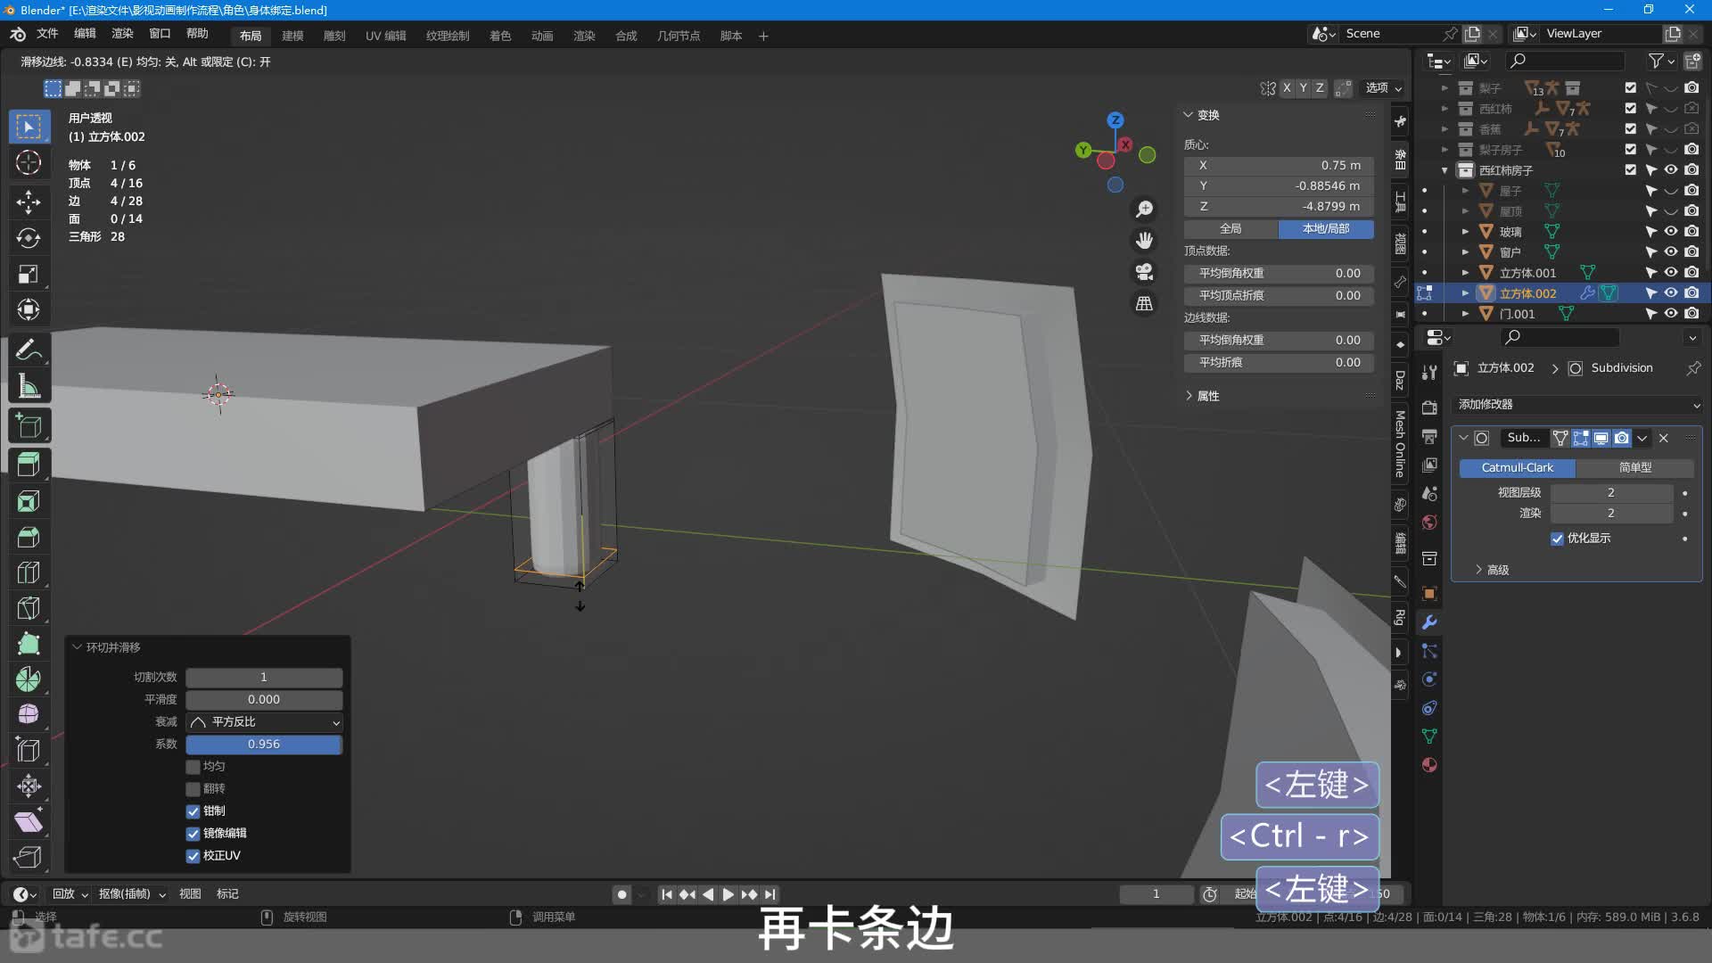Open the 衰减 falloff dropdown
Viewport: 1712px width, 963px height.
(264, 722)
